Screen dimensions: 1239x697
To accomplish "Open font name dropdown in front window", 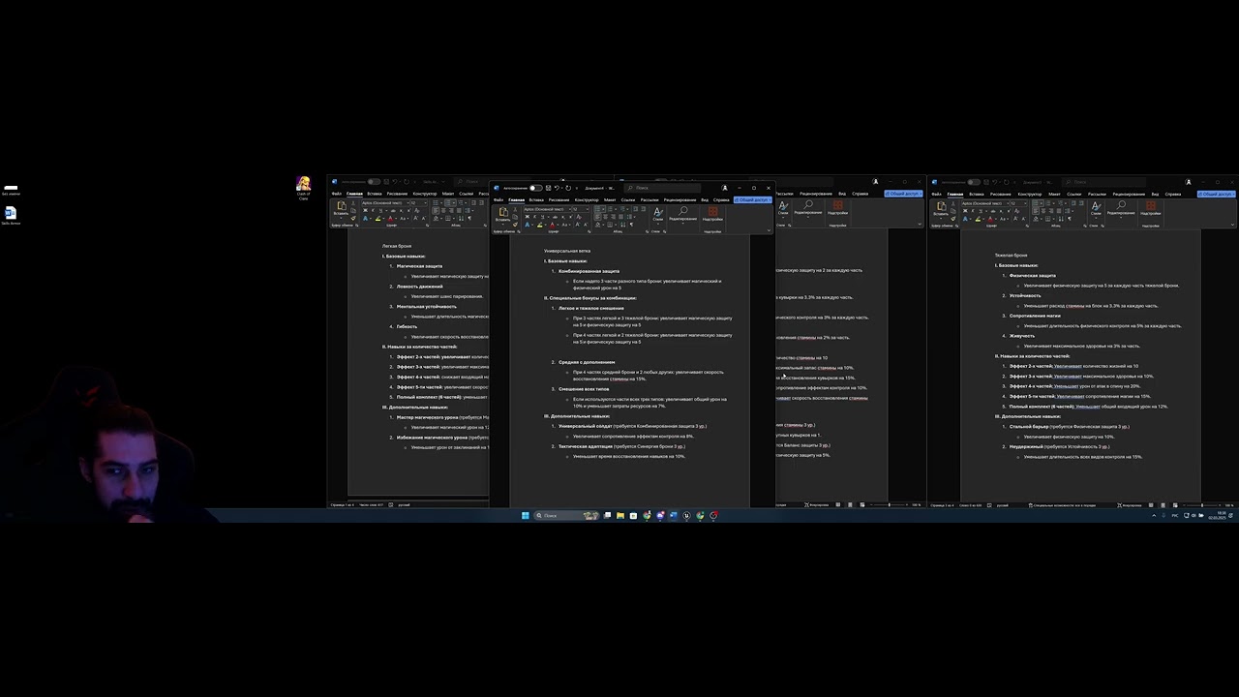I will 570,209.
